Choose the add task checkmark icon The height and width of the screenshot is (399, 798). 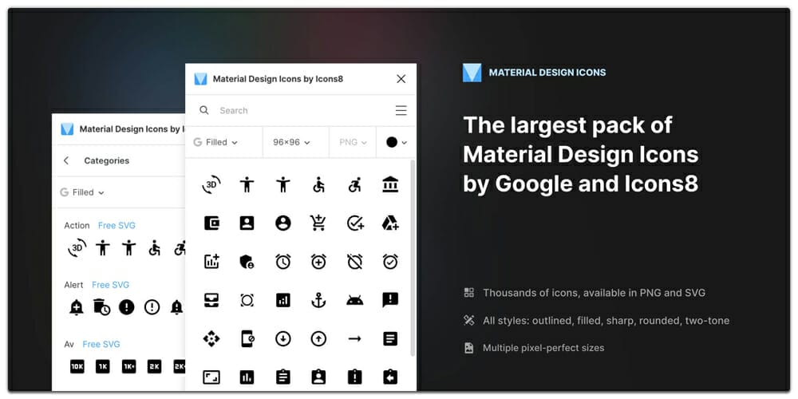tap(355, 223)
